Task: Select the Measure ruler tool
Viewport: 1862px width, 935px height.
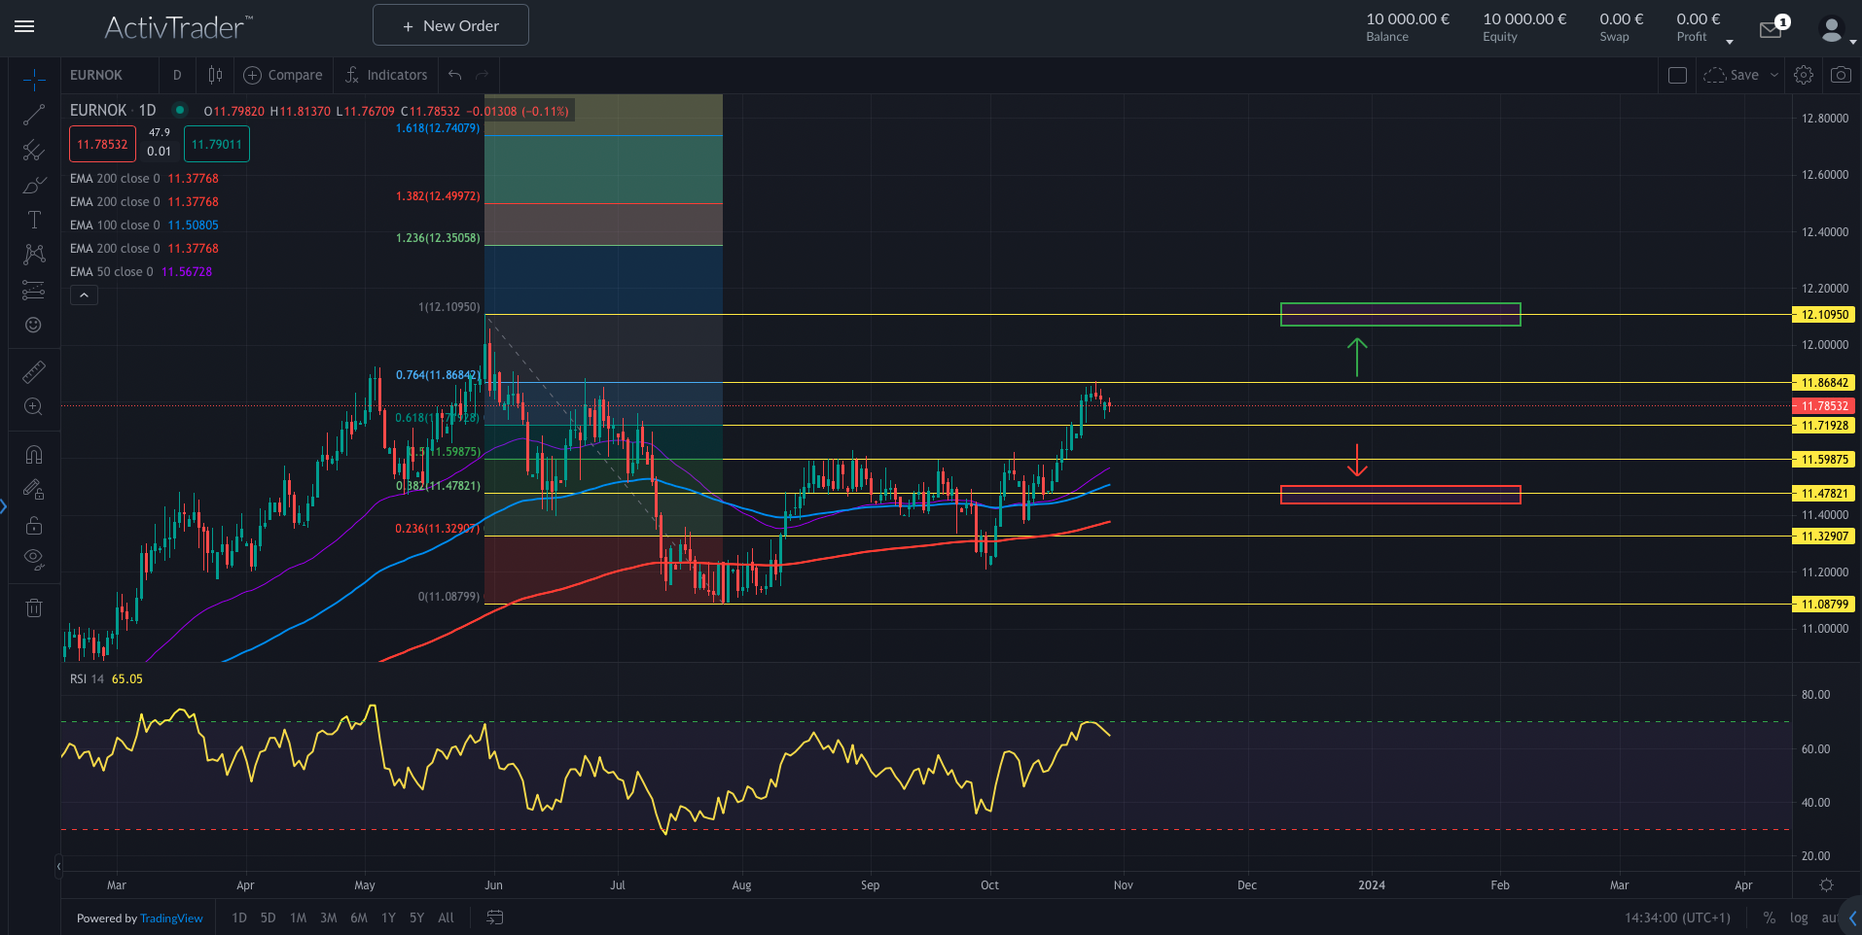Action: pyautogui.click(x=34, y=371)
